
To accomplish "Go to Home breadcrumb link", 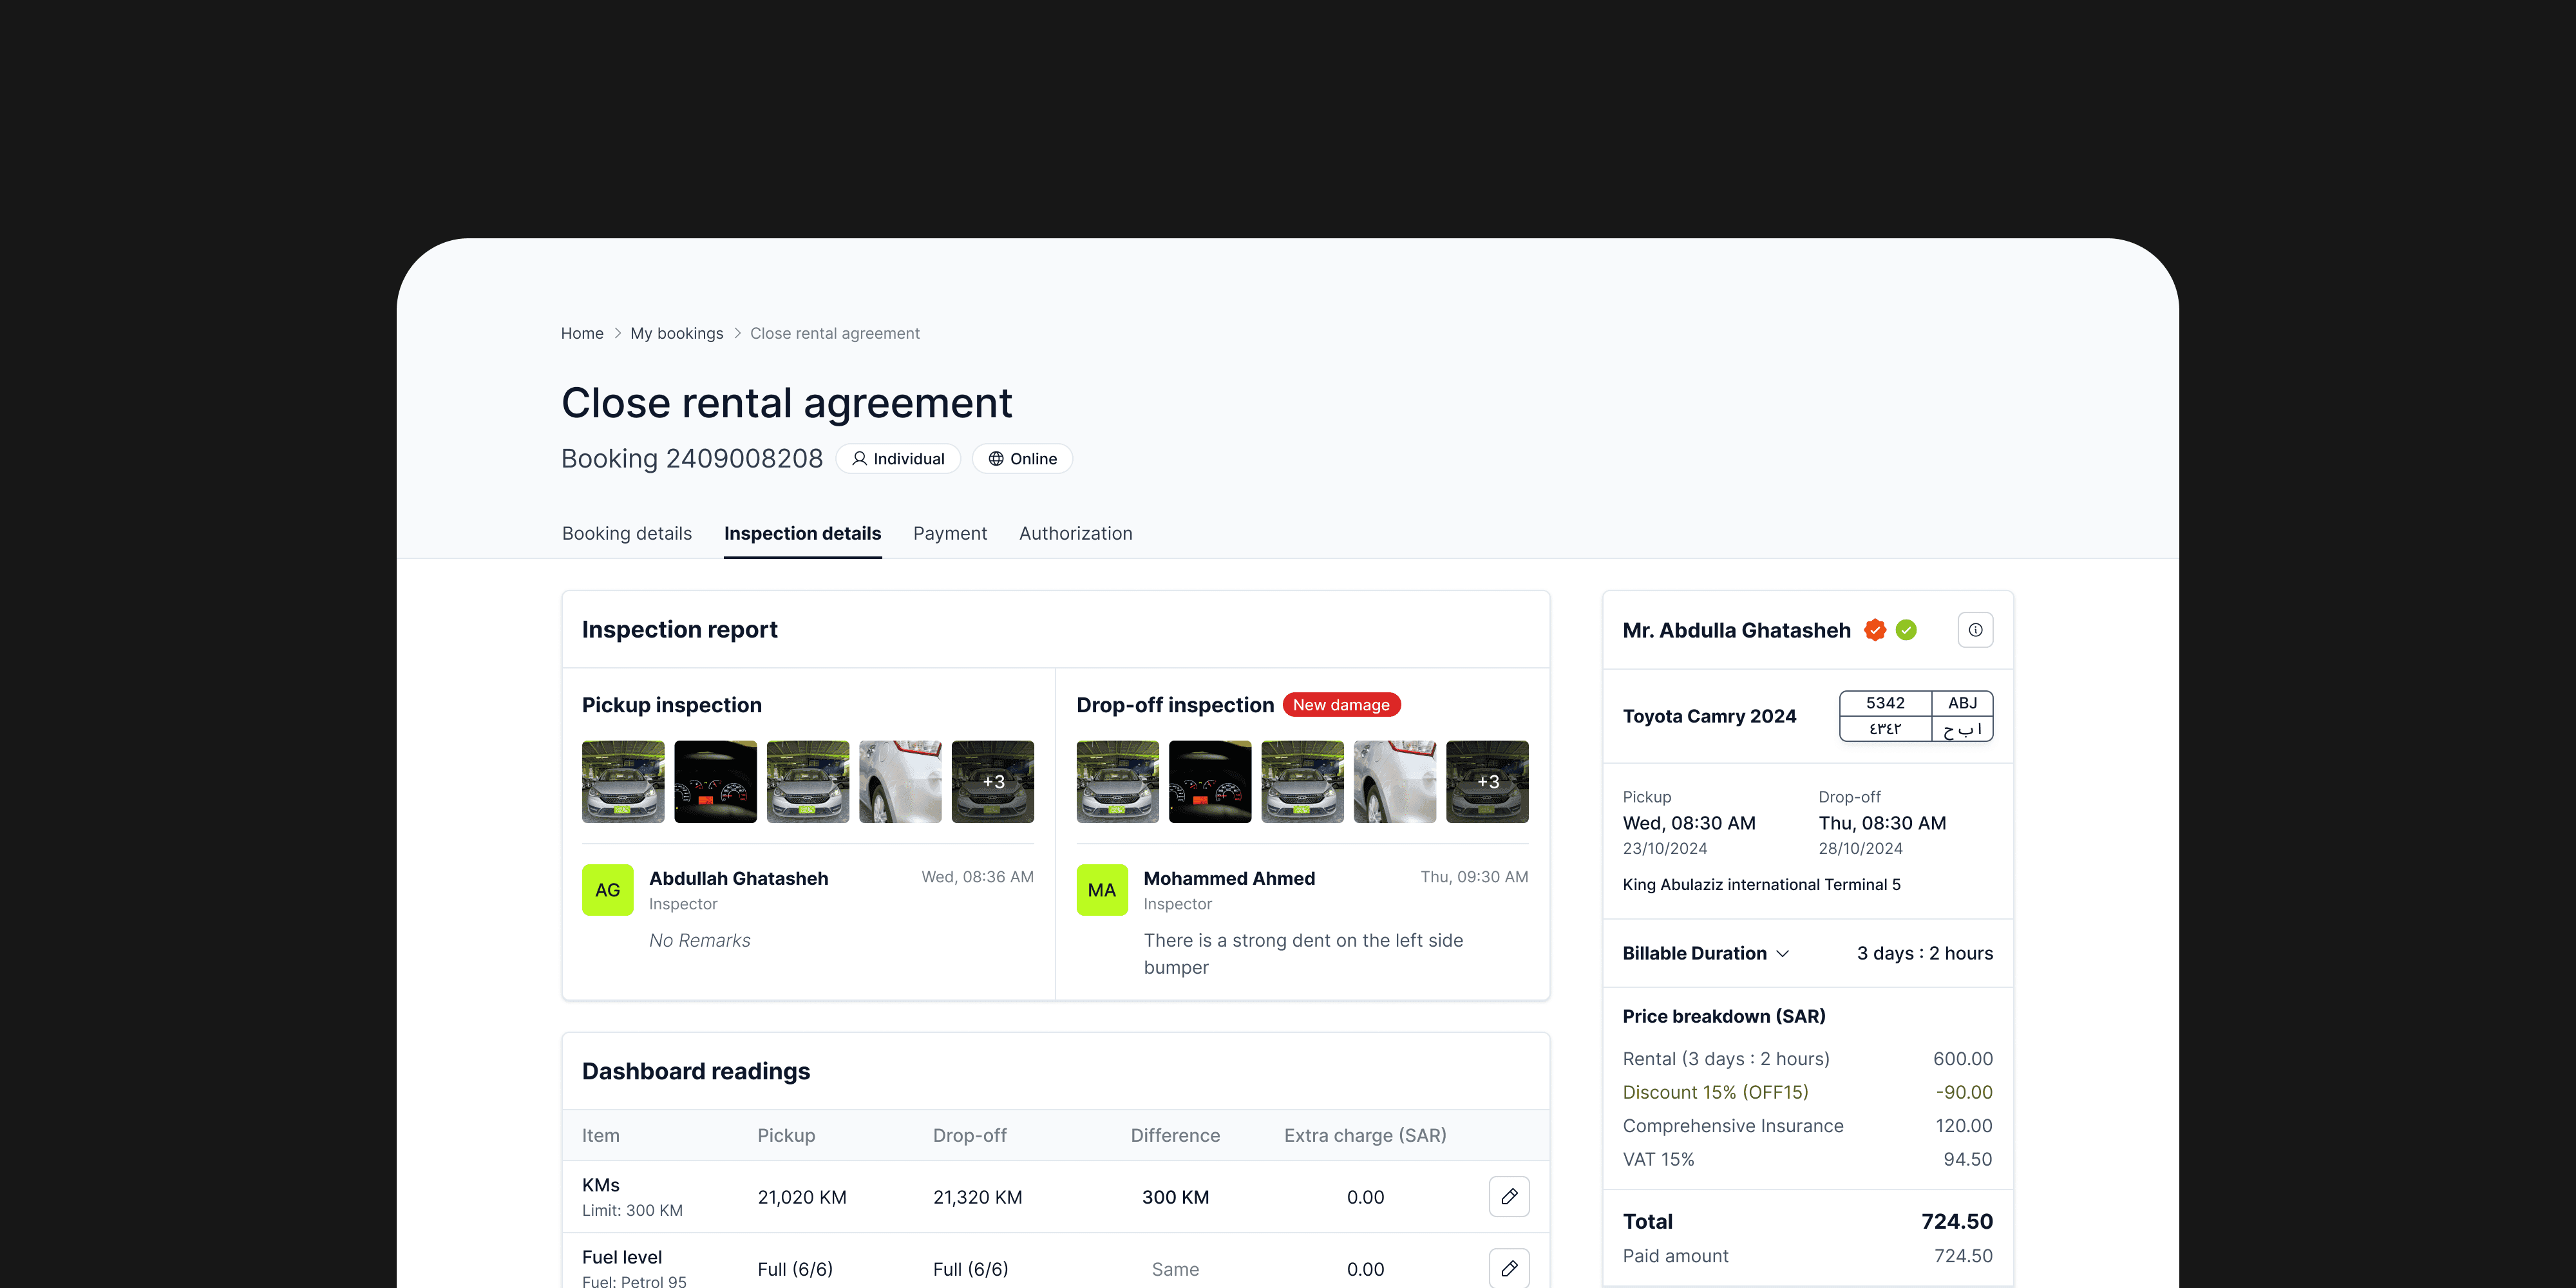I will (x=582, y=334).
